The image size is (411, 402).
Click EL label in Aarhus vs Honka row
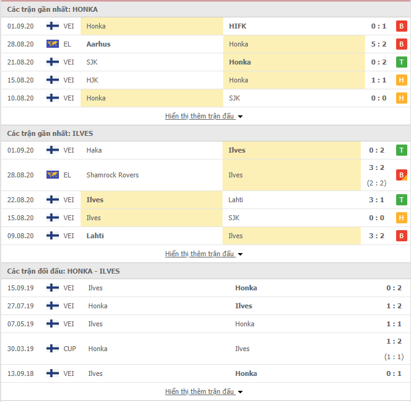[67, 44]
